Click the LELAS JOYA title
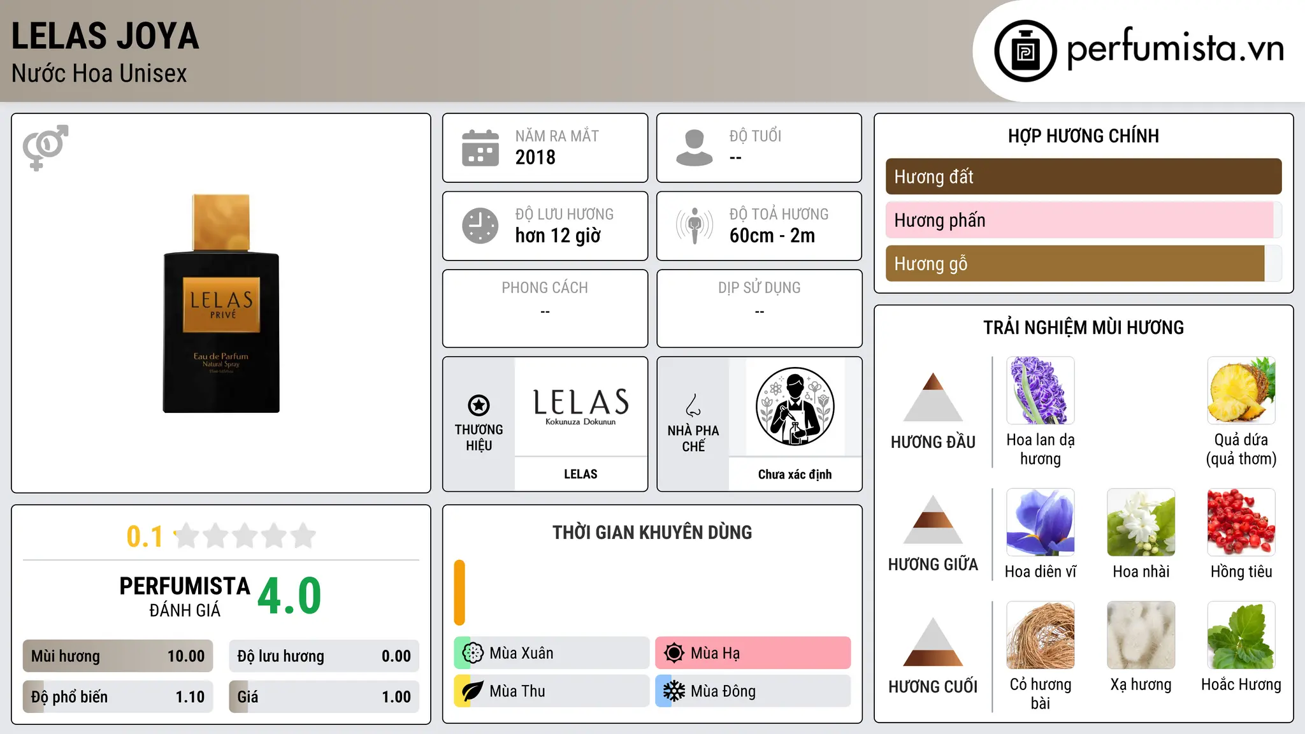Screen dimensions: 1305x734 [x=105, y=36]
